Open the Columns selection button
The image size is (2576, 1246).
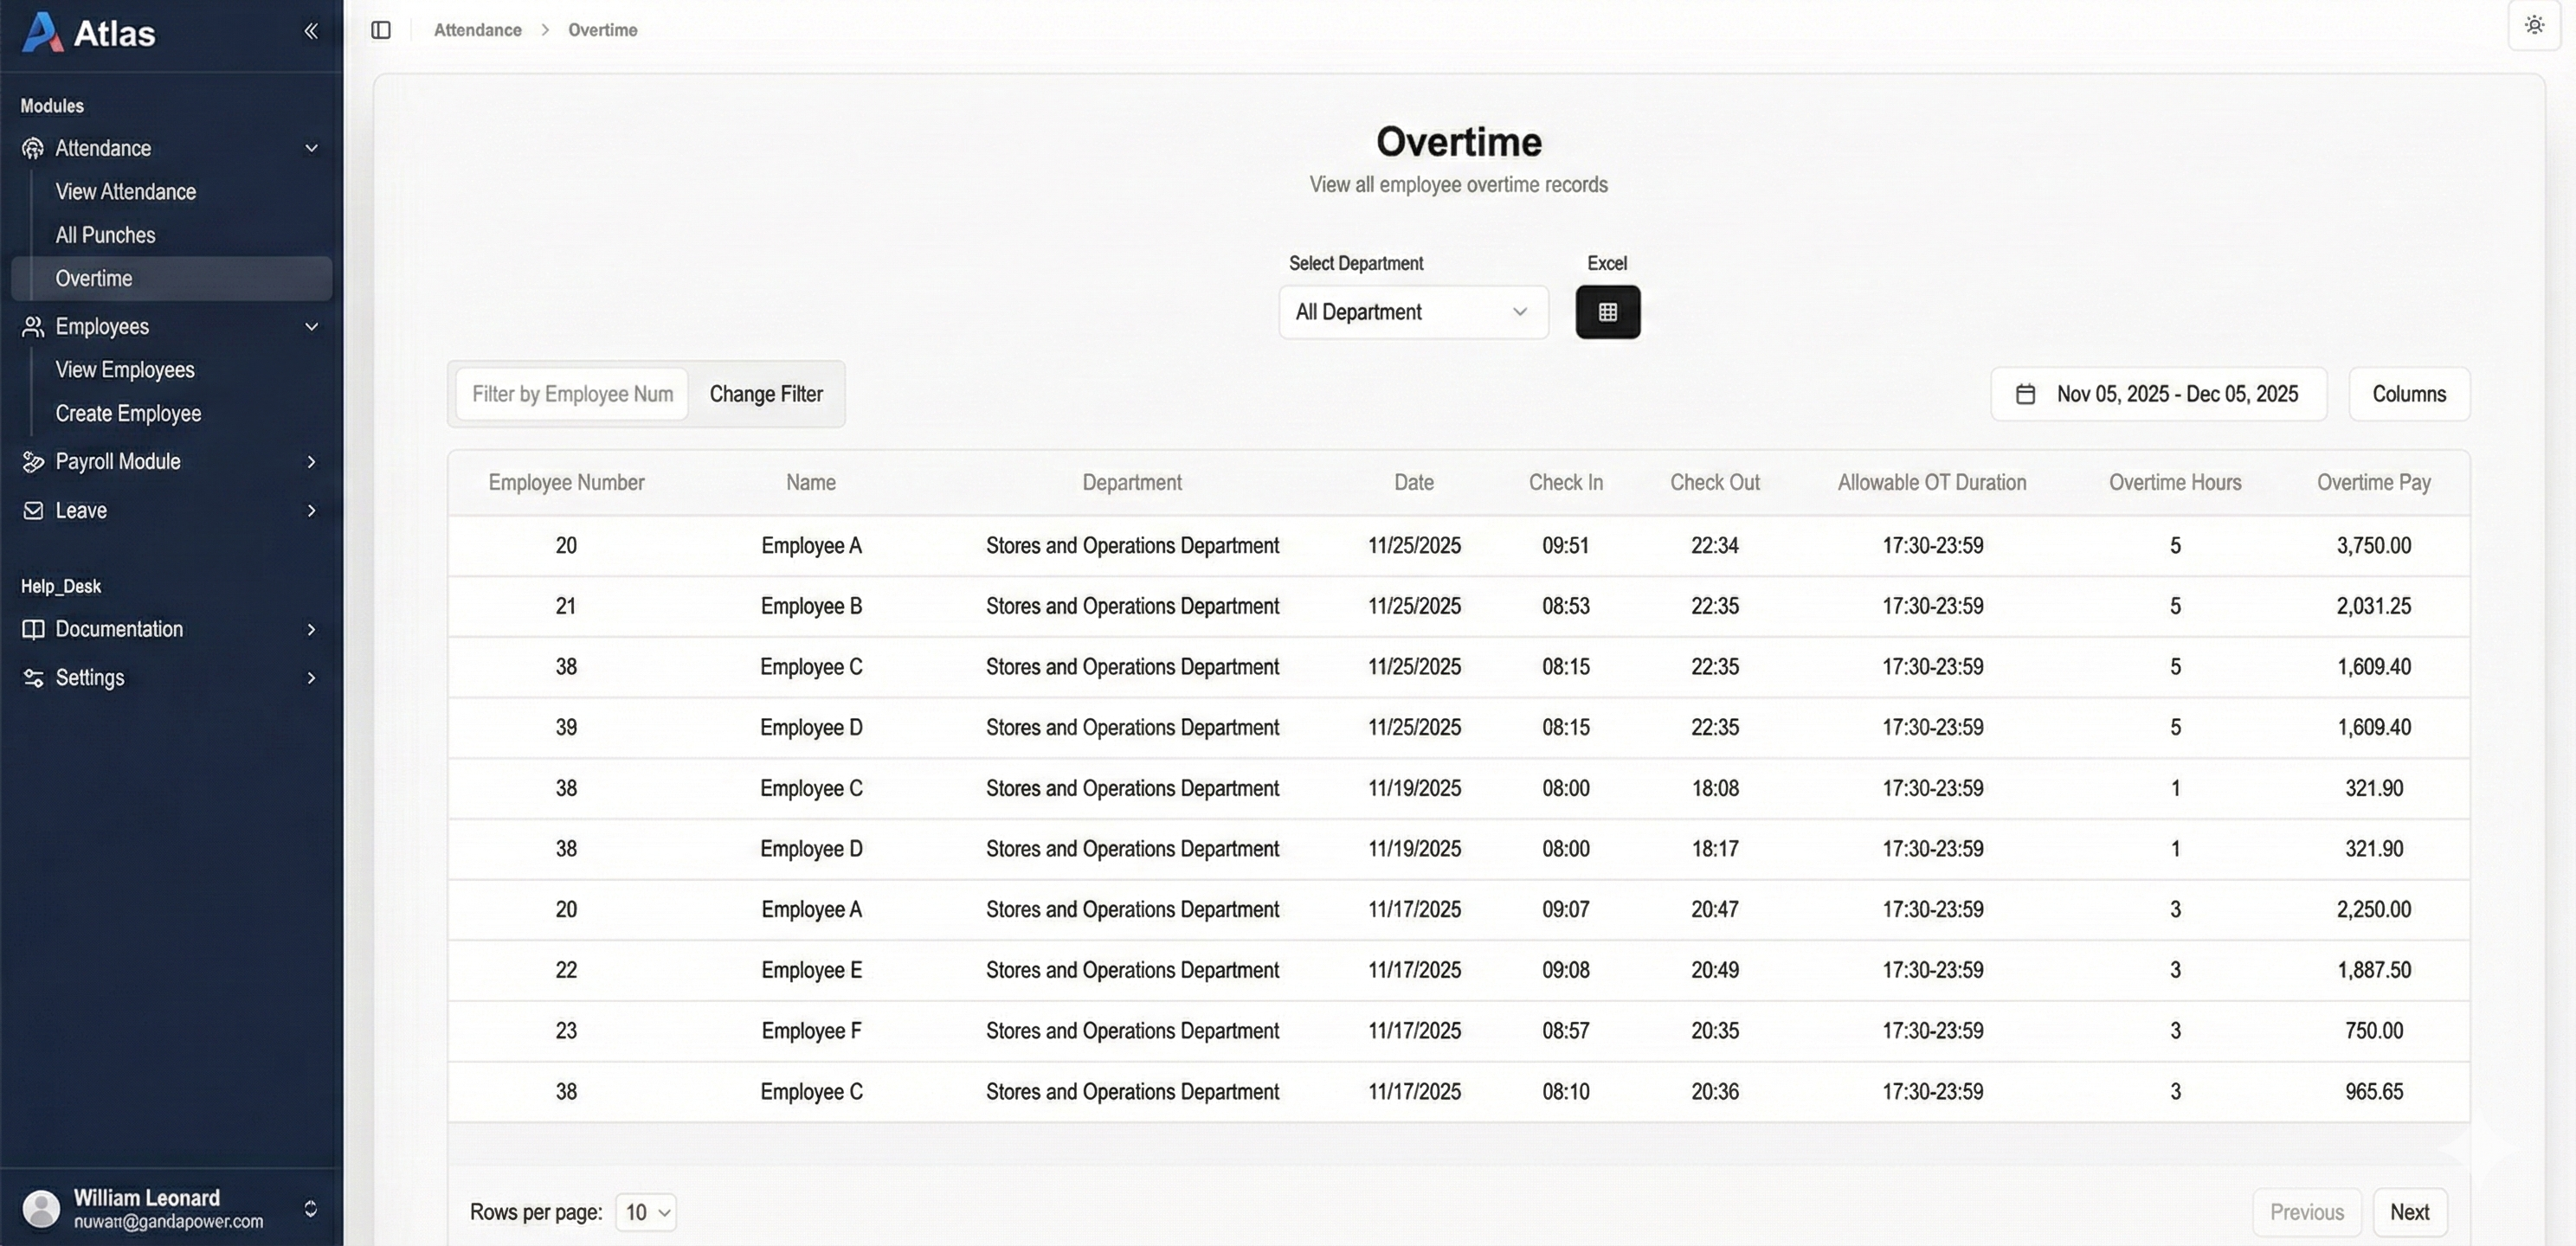click(2408, 394)
